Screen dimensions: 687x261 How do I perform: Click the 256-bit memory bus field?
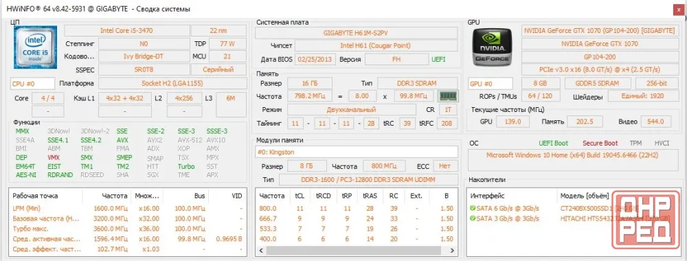point(656,83)
